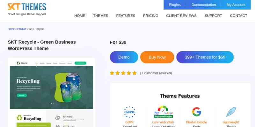The image size is (255, 127).
Task: Open the Plugins link in top bar
Action: point(175,5)
